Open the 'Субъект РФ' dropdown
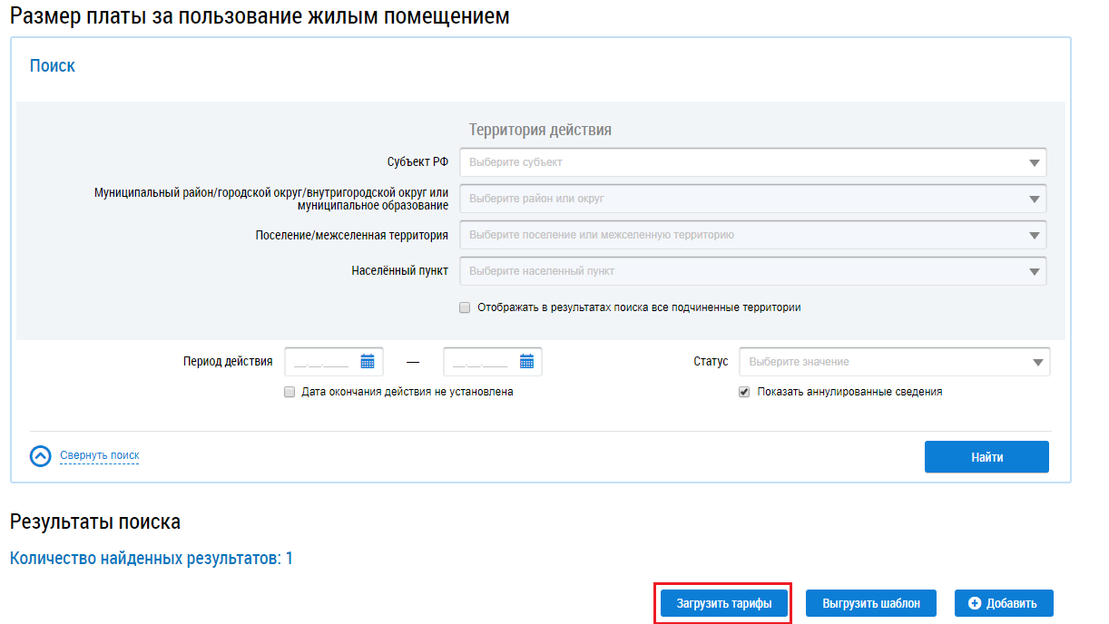The height and width of the screenshot is (624, 1109). pos(752,162)
